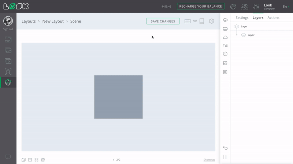
Task: Add a video element from the side toolbar
Action: click(225, 72)
